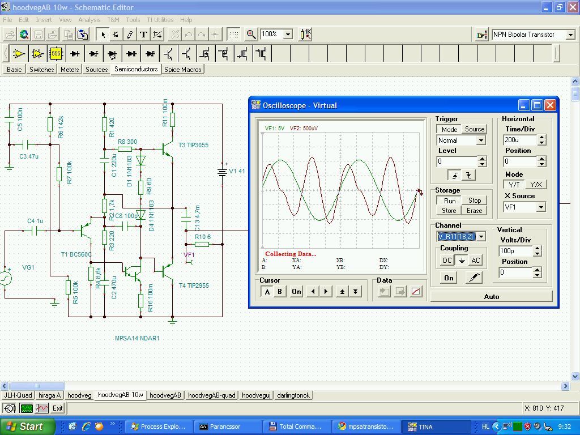580x435 pixels.
Task: Toggle DC coupling on the oscilloscope
Action: click(x=447, y=261)
